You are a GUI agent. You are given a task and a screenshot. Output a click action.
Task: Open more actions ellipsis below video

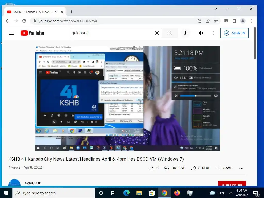pos(241,168)
